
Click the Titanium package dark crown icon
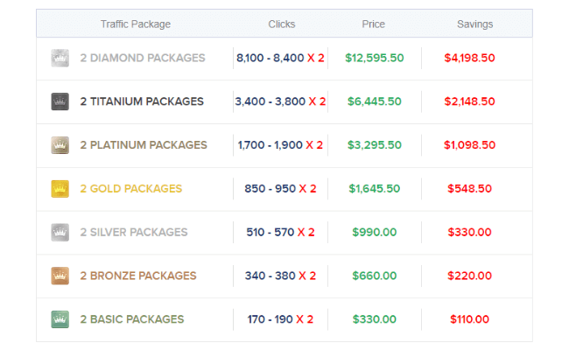point(60,101)
